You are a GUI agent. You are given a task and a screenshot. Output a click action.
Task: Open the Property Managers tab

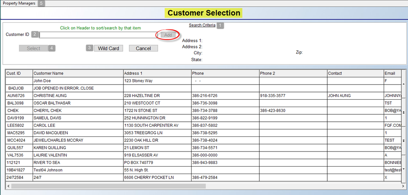(19, 3)
